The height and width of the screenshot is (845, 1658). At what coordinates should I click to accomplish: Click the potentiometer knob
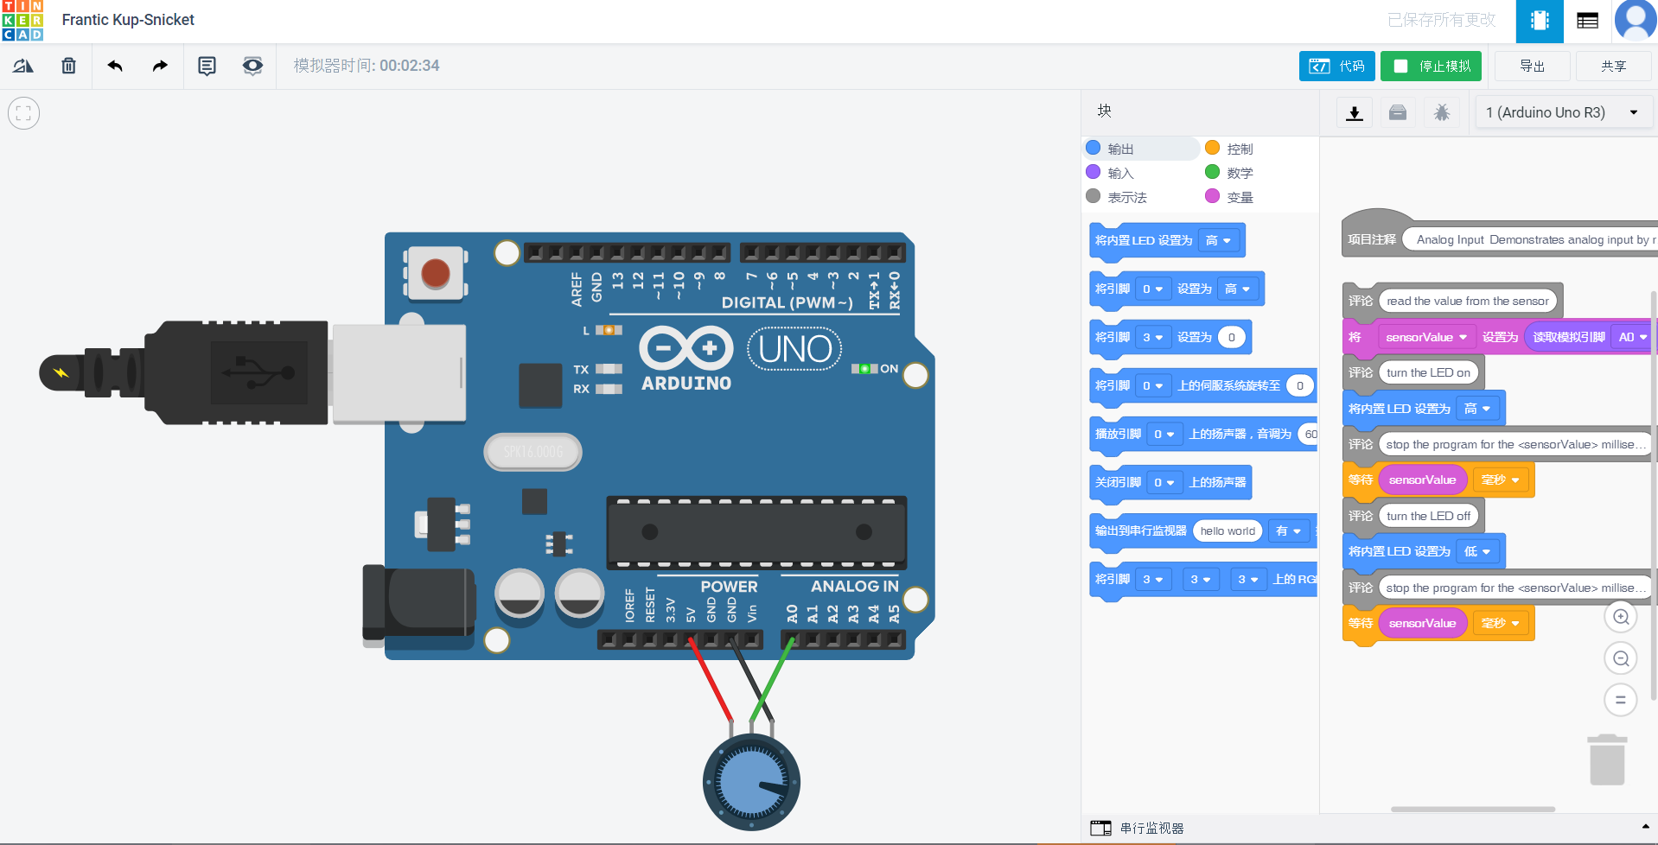[751, 782]
